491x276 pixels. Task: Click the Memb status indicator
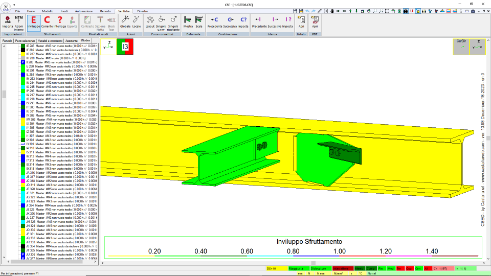pos(360,268)
